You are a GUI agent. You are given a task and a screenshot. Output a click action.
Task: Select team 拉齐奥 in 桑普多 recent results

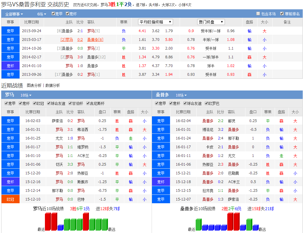click(x=208, y=191)
